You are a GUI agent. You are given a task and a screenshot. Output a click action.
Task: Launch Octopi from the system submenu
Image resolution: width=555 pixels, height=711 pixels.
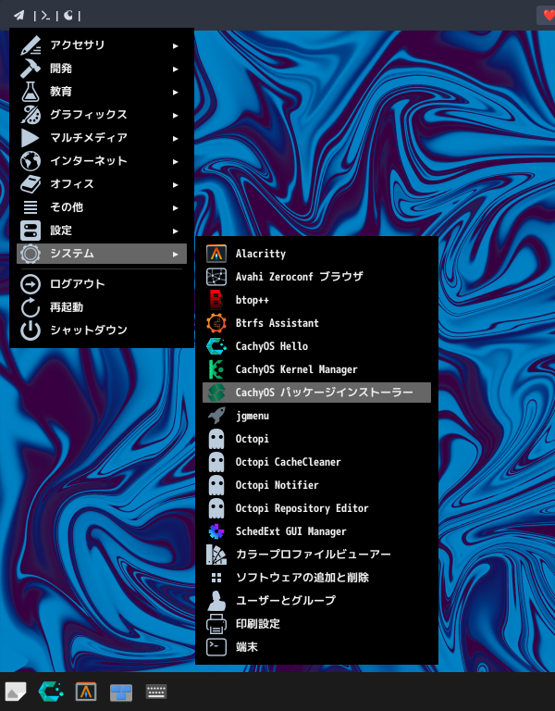(x=316, y=439)
